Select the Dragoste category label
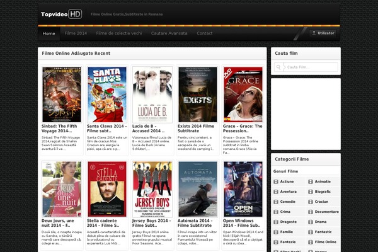The width and height of the screenshot is (378, 252). click(289, 222)
